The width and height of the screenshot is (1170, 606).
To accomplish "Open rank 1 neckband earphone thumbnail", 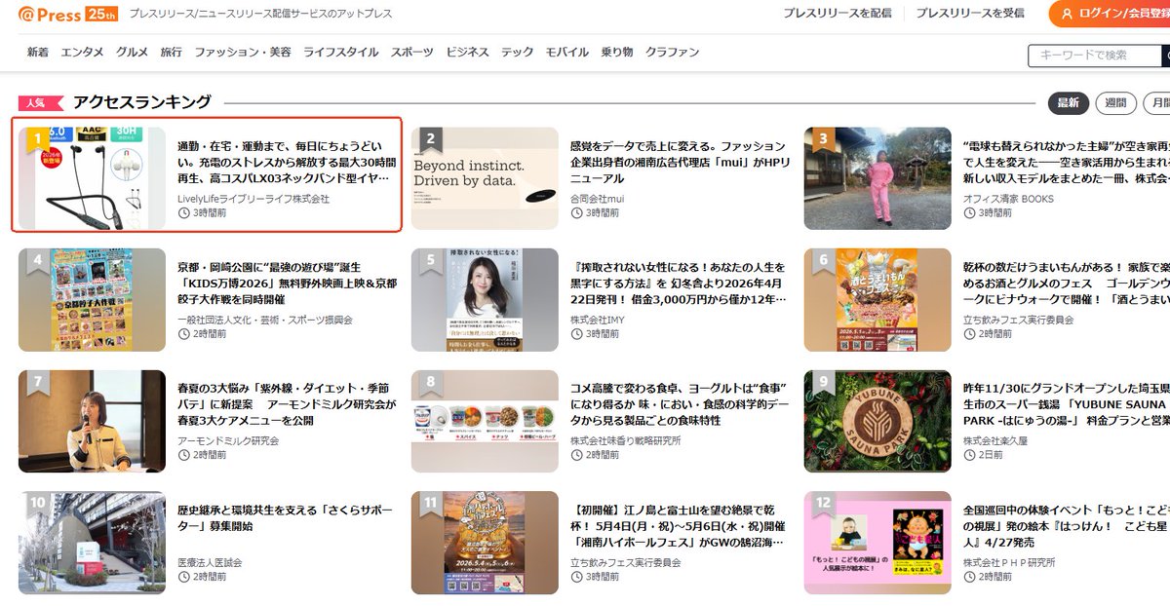I will 93,177.
